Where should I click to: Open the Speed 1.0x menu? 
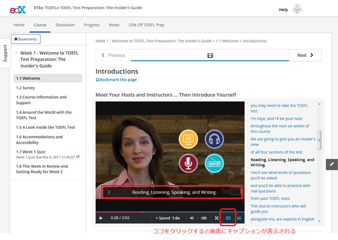point(168,218)
